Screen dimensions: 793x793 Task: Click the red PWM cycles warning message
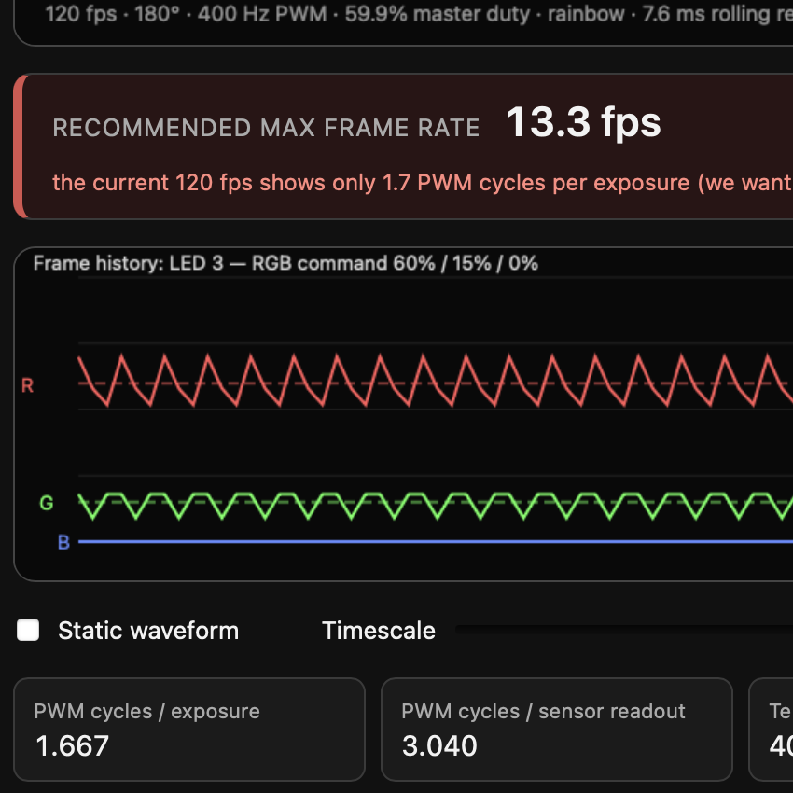pos(423,183)
